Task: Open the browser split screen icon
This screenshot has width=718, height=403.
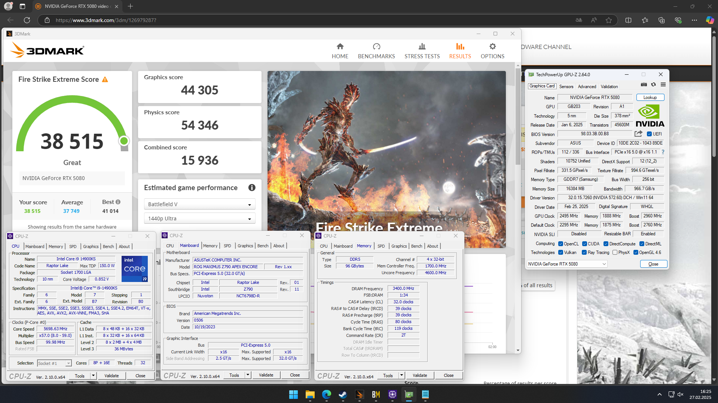Action: point(628,20)
